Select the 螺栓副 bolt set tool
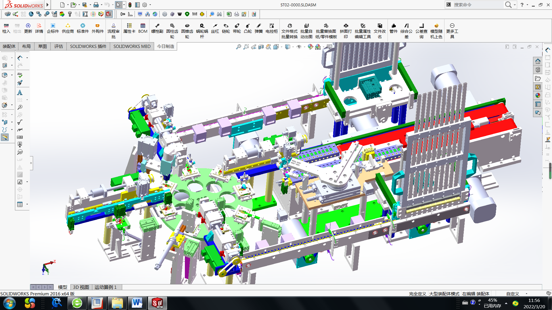Viewport: 552px width, 310px height. point(157,28)
